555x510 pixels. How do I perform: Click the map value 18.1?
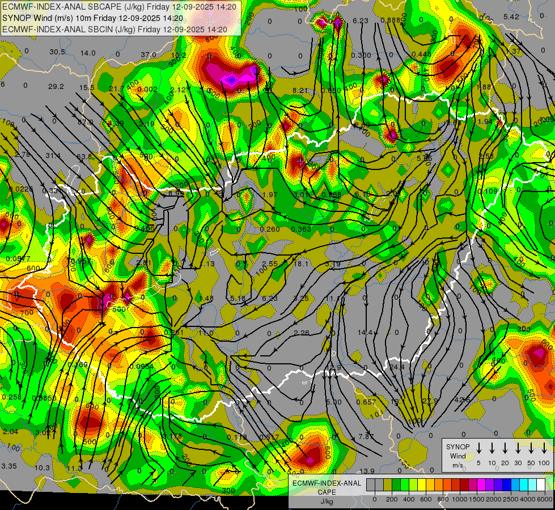coord(301,264)
